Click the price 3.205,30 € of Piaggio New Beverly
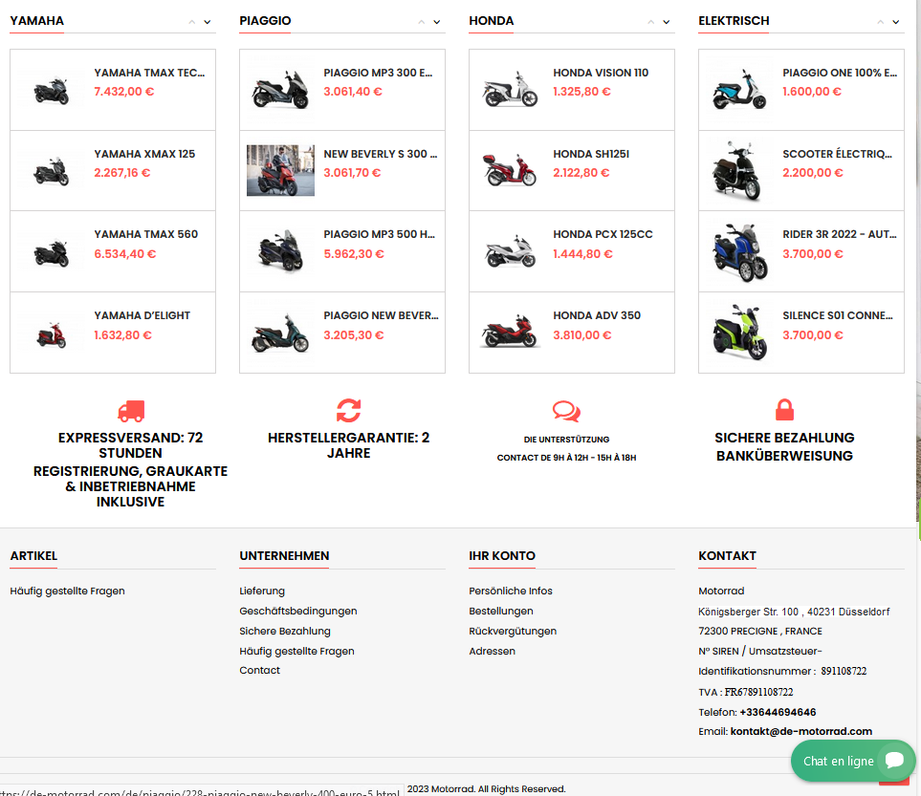The height and width of the screenshot is (796, 921). (x=354, y=335)
